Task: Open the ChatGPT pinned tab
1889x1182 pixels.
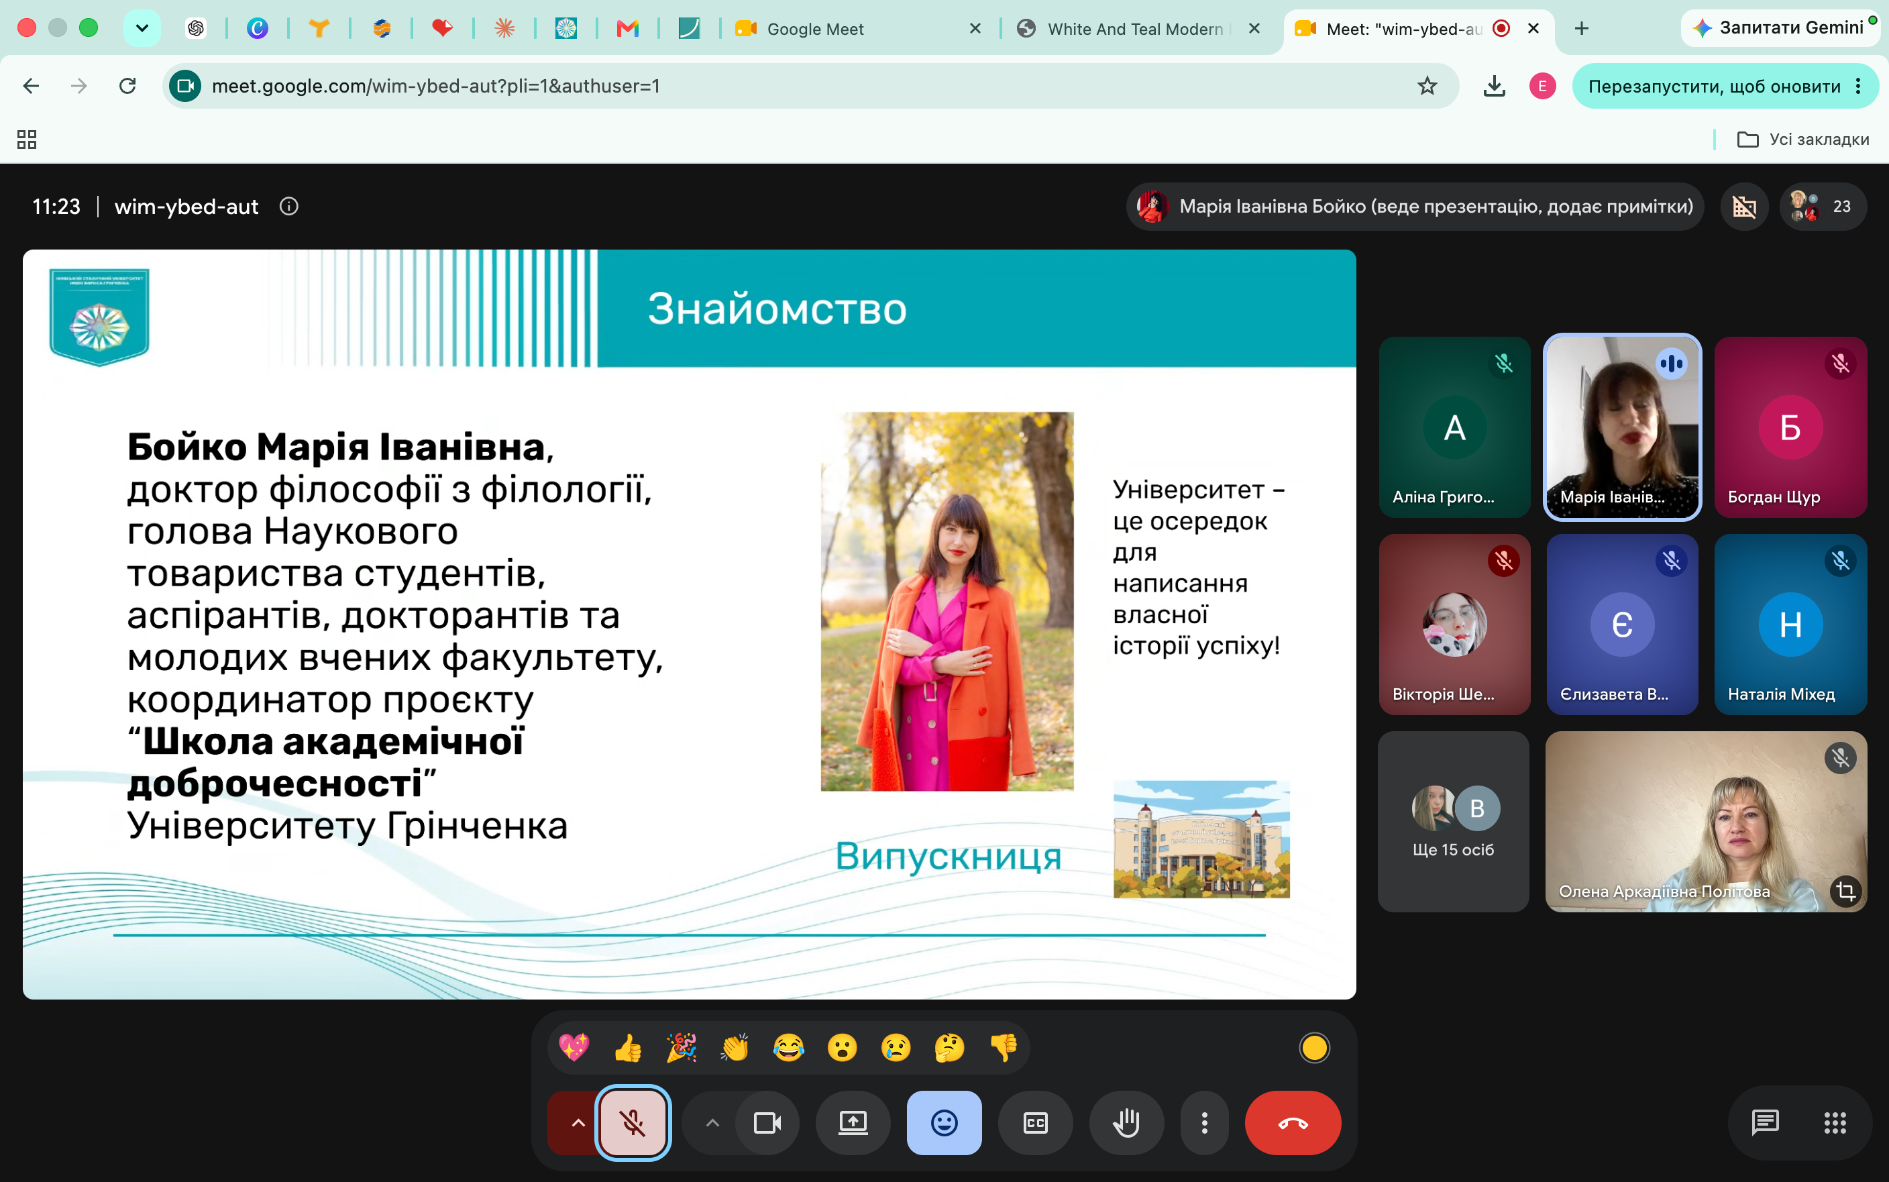Action: pyautogui.click(x=195, y=29)
